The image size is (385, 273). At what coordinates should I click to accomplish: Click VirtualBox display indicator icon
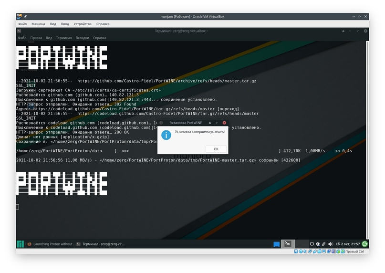pos(324,252)
